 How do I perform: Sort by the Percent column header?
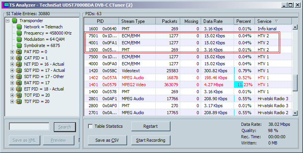(244, 21)
